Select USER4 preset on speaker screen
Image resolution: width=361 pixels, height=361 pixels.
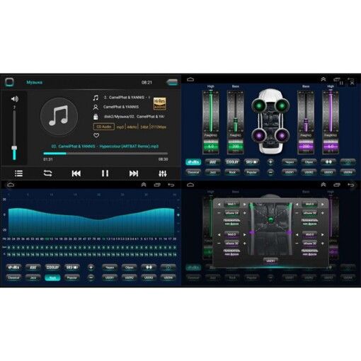click(x=348, y=172)
